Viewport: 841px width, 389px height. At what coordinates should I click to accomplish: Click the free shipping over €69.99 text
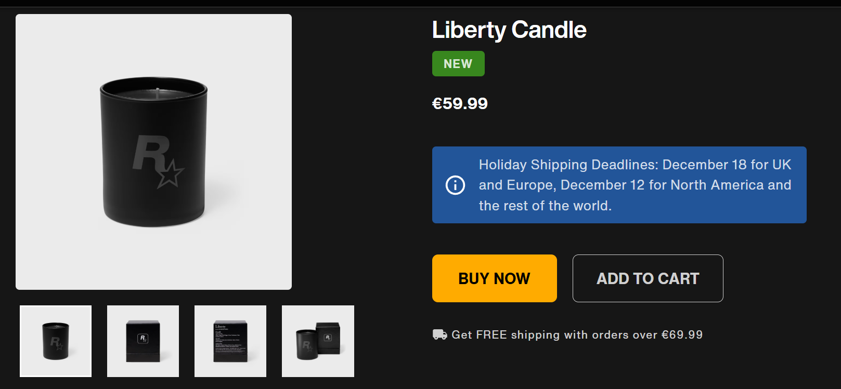(577, 334)
